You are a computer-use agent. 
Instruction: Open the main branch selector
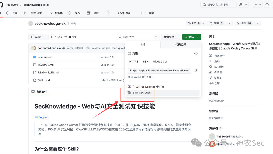pos(38,37)
